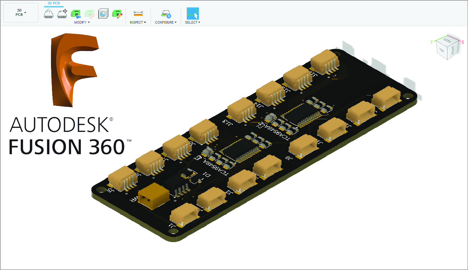
Task: Select the Create PCB Hole tool
Action: (103, 14)
